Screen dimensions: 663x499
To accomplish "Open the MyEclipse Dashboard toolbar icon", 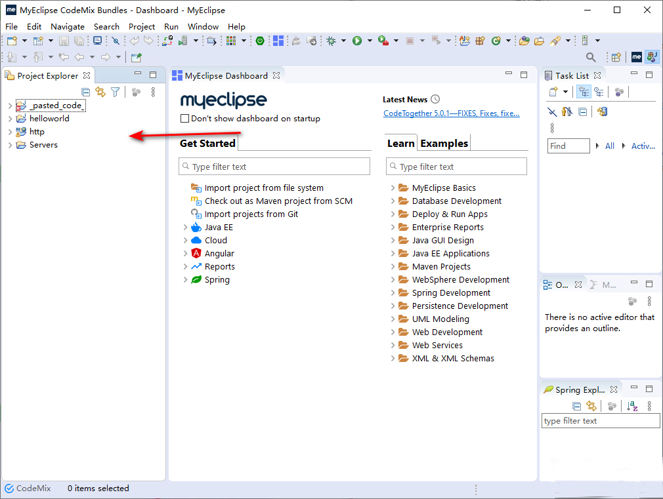I will 278,41.
